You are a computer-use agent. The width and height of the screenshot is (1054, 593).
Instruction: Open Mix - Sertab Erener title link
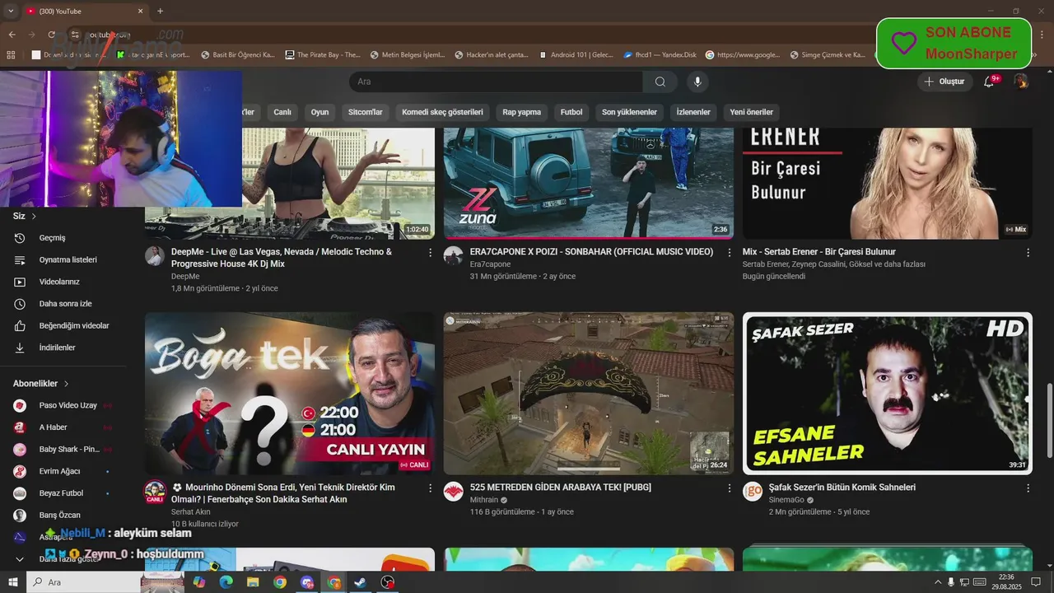pos(818,252)
